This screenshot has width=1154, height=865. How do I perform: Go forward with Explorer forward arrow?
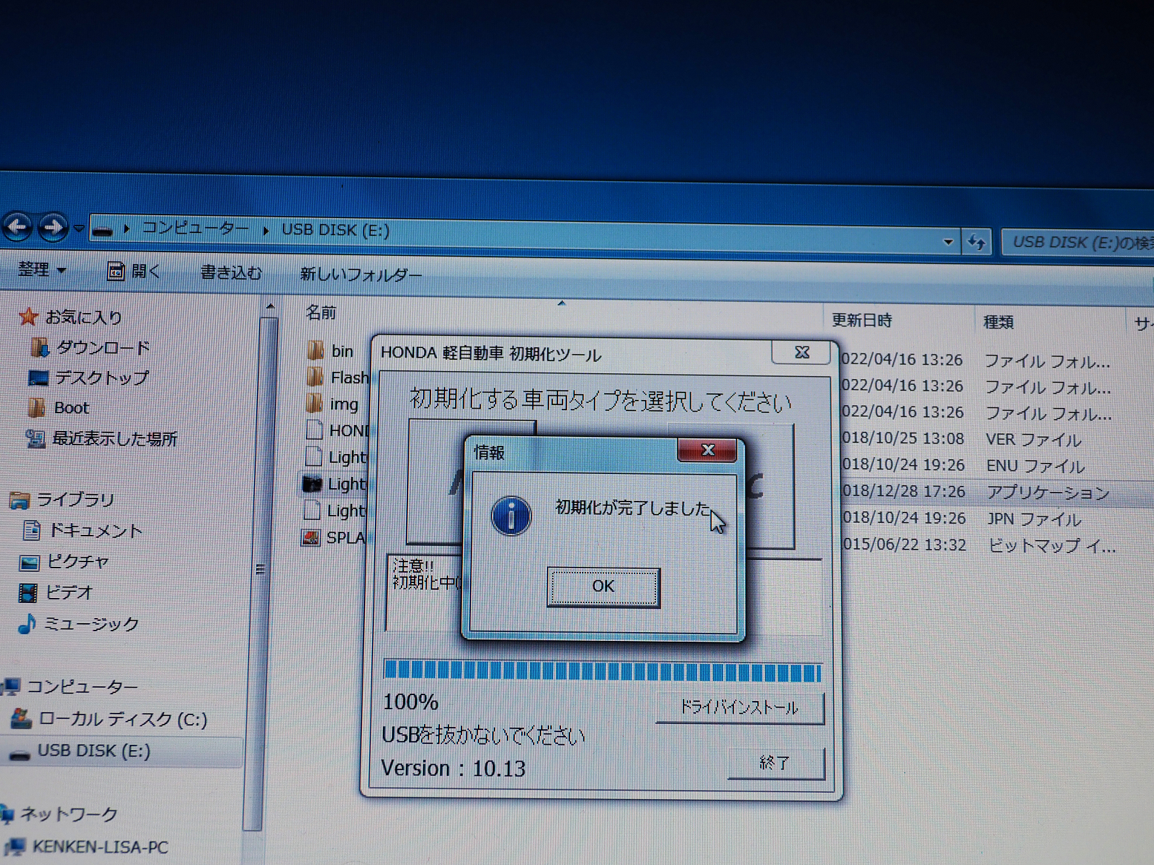point(52,227)
